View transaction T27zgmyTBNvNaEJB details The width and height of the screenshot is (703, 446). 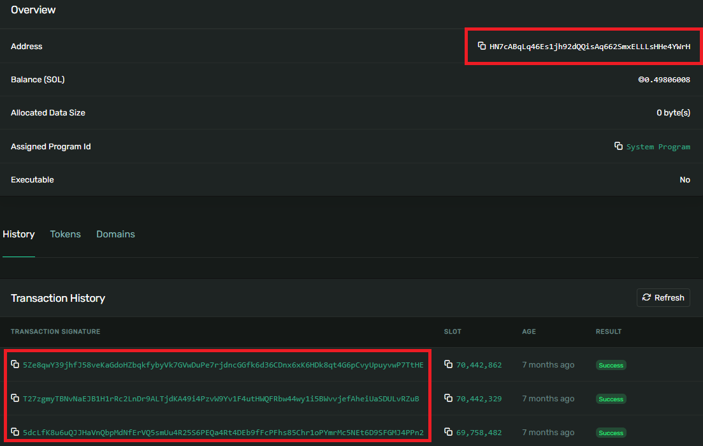(x=221, y=399)
